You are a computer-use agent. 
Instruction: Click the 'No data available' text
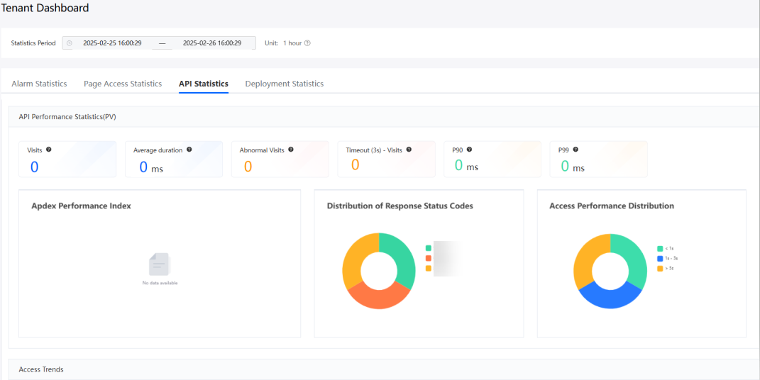[x=160, y=283]
